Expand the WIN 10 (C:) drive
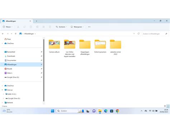Screen dimensions: 170x133 (x=3, y=94)
